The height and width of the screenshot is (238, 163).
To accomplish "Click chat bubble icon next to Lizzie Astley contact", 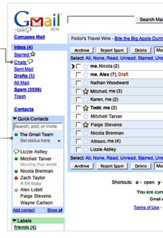I will click(x=17, y=152).
